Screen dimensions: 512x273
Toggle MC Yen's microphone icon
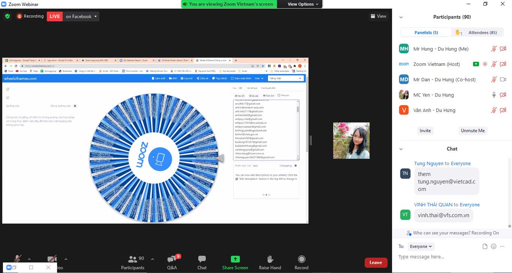(x=494, y=95)
